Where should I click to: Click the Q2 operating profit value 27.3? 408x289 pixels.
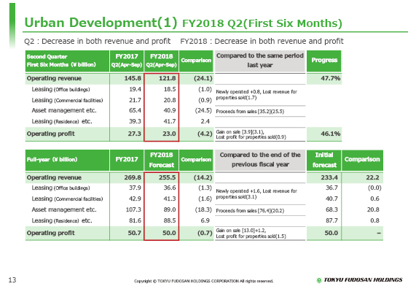click(x=135, y=134)
